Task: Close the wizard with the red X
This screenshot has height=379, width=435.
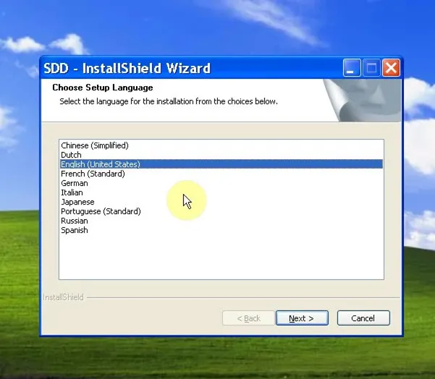Action: pyautogui.click(x=391, y=69)
